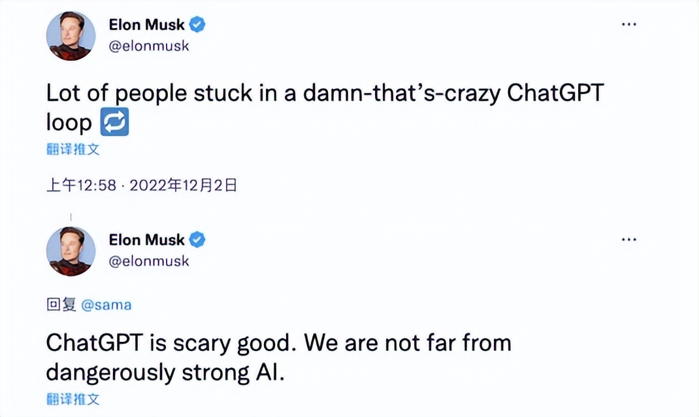Image resolution: width=699 pixels, height=417 pixels.
Task: Click 翻译推文 under the first tweet
Action: pyautogui.click(x=73, y=149)
